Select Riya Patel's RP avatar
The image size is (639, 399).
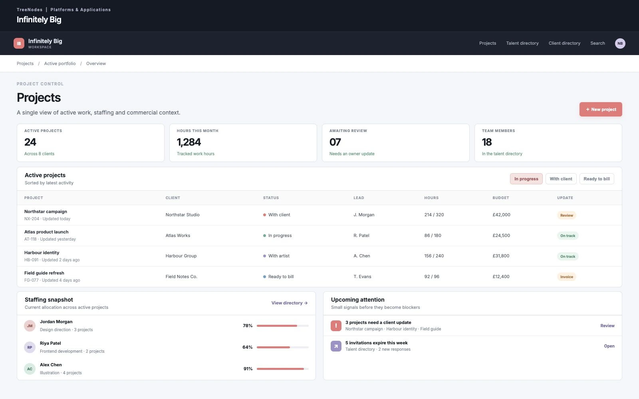pos(30,347)
